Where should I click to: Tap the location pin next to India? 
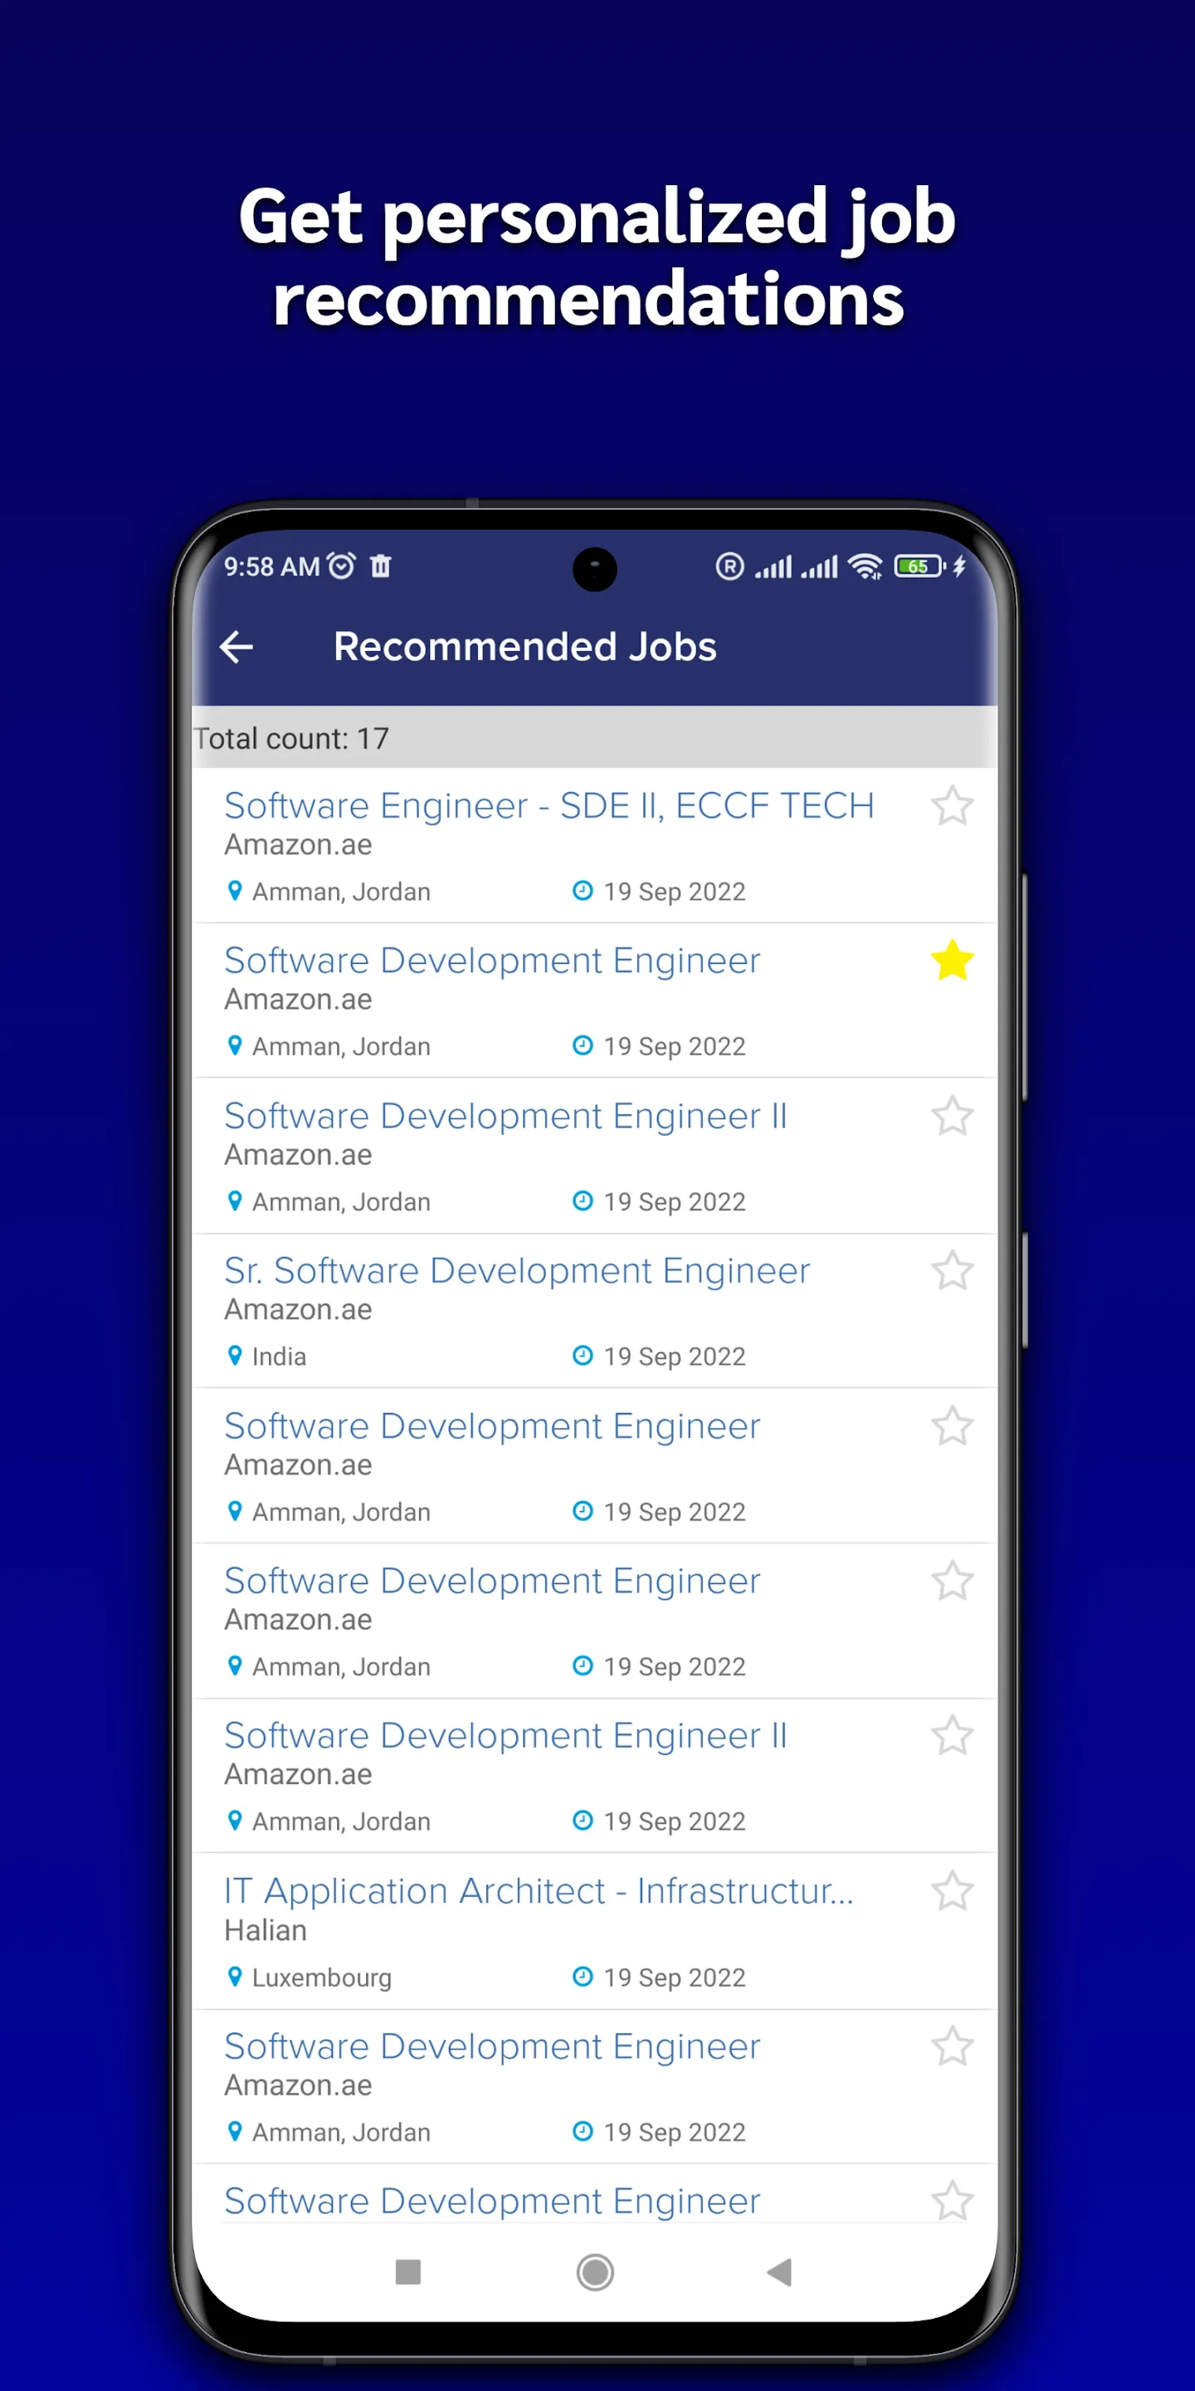pyautogui.click(x=235, y=1356)
